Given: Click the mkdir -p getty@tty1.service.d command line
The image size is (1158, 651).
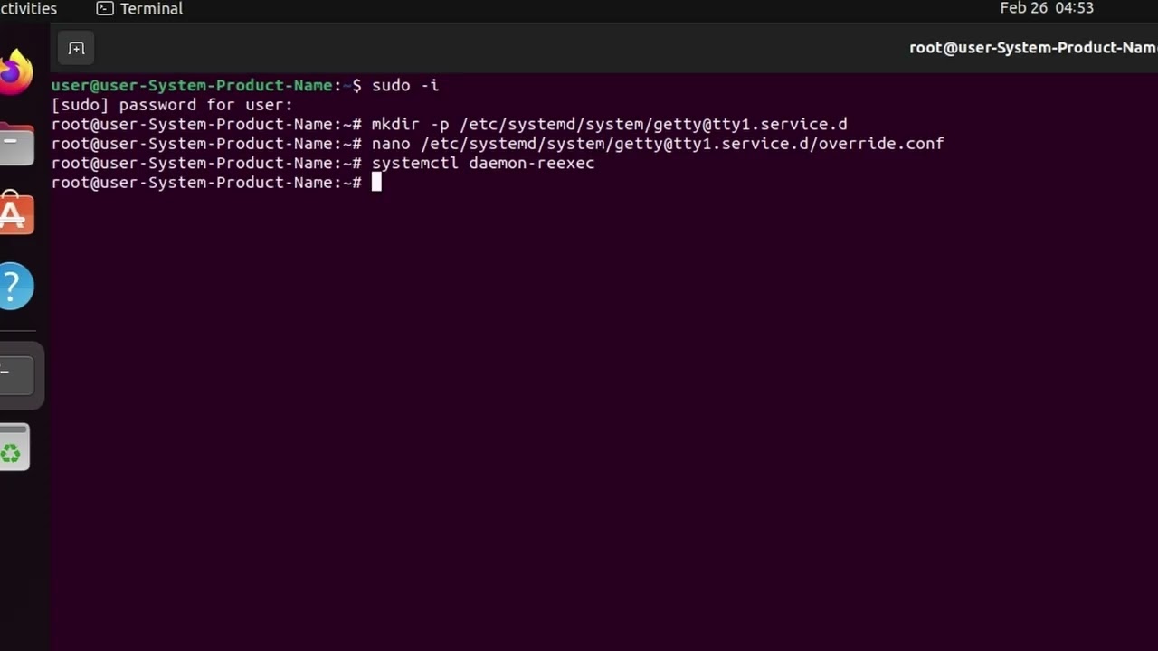Looking at the screenshot, I should coord(450,124).
